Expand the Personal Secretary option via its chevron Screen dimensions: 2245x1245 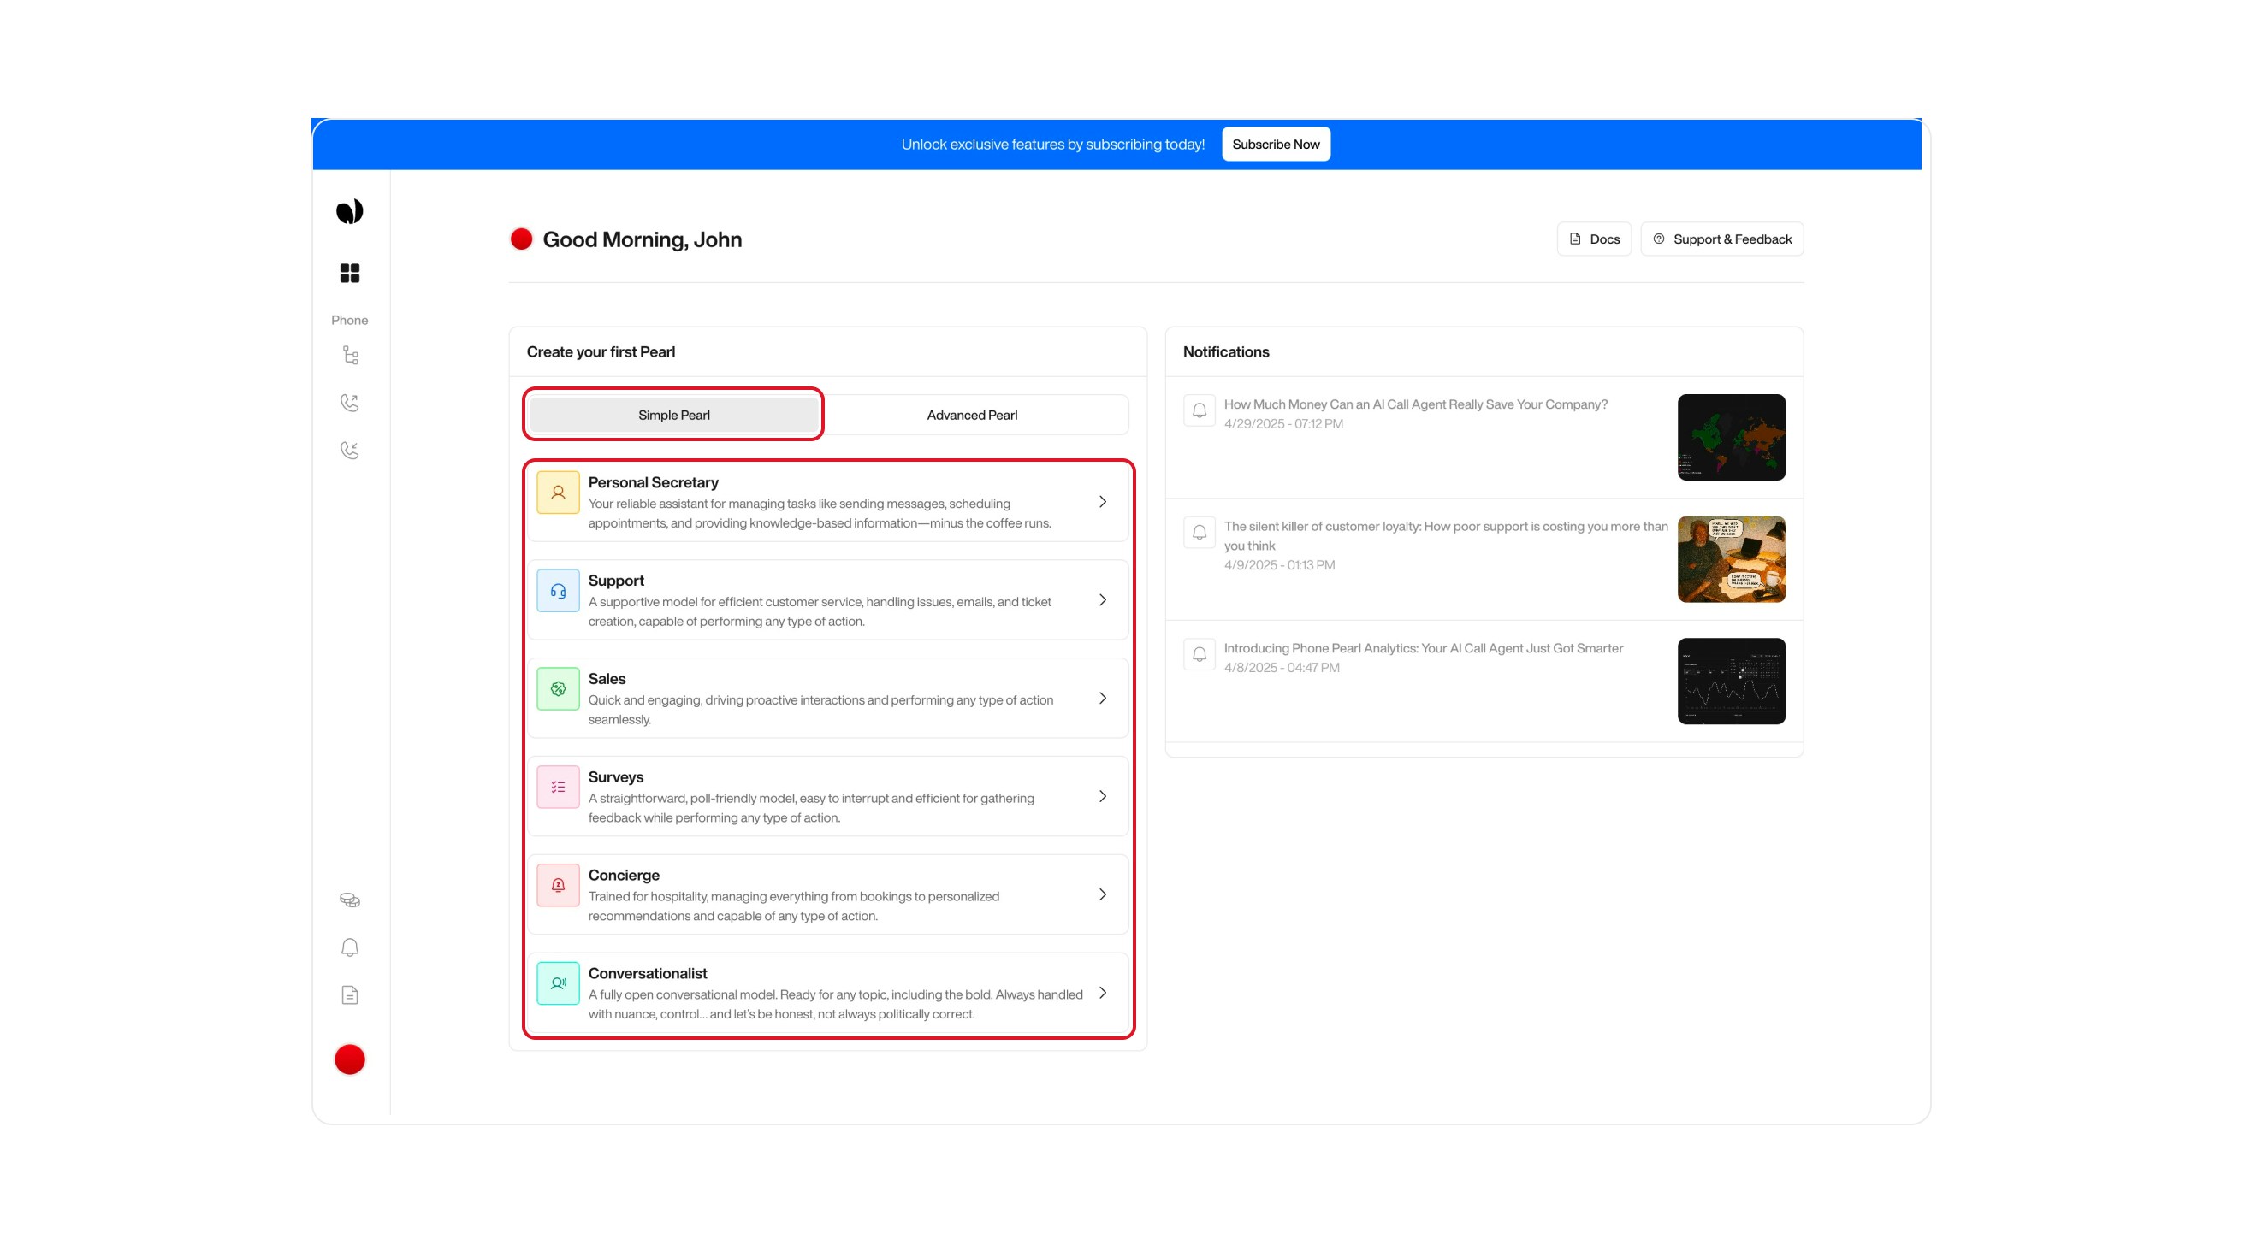tap(1104, 501)
